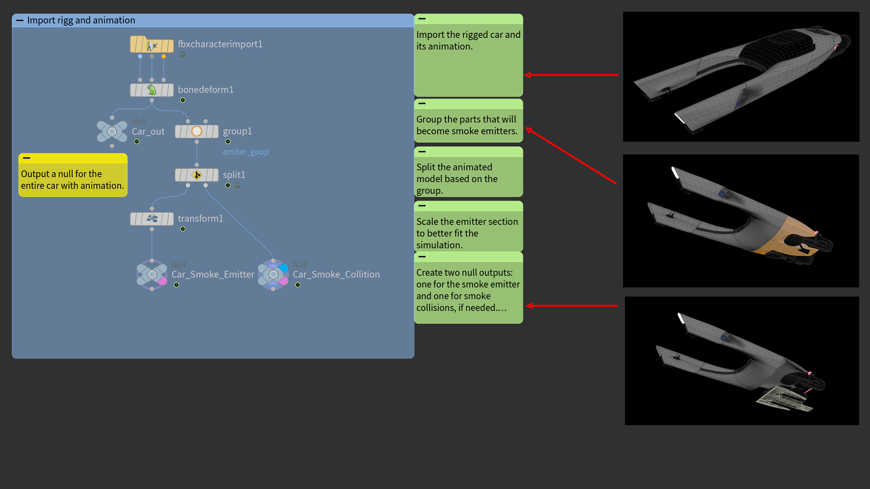Click the bonedeform1 node icon

pos(152,90)
